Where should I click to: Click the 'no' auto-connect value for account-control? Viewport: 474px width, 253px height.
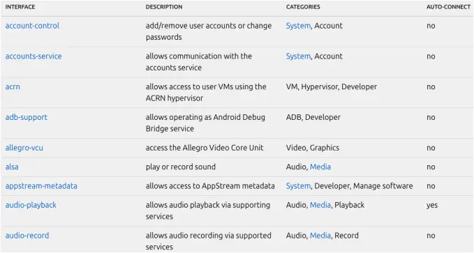click(x=431, y=26)
